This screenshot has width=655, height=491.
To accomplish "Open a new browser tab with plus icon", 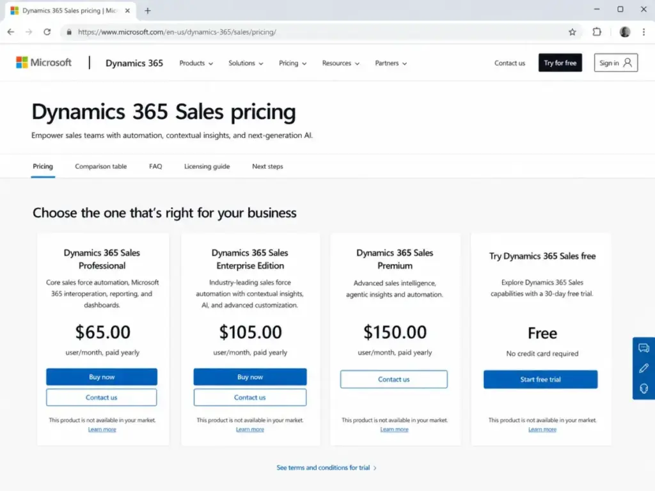I will click(148, 10).
